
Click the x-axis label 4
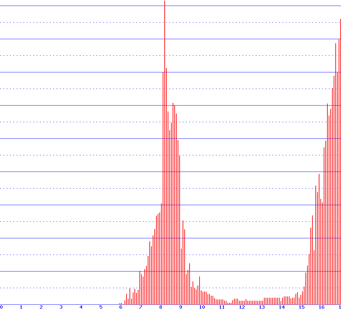click(x=81, y=307)
